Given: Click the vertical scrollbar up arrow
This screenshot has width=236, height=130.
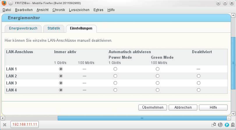Looking at the screenshot, I should (233, 15).
